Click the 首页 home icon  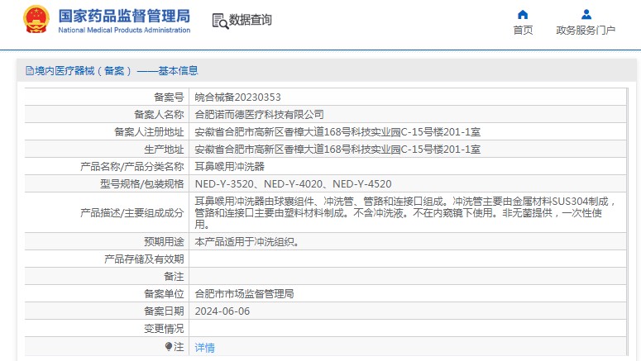pos(523,15)
